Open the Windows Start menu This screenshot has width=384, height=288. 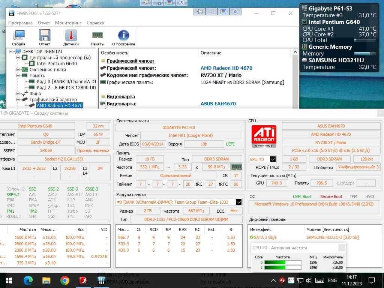click(x=9, y=280)
